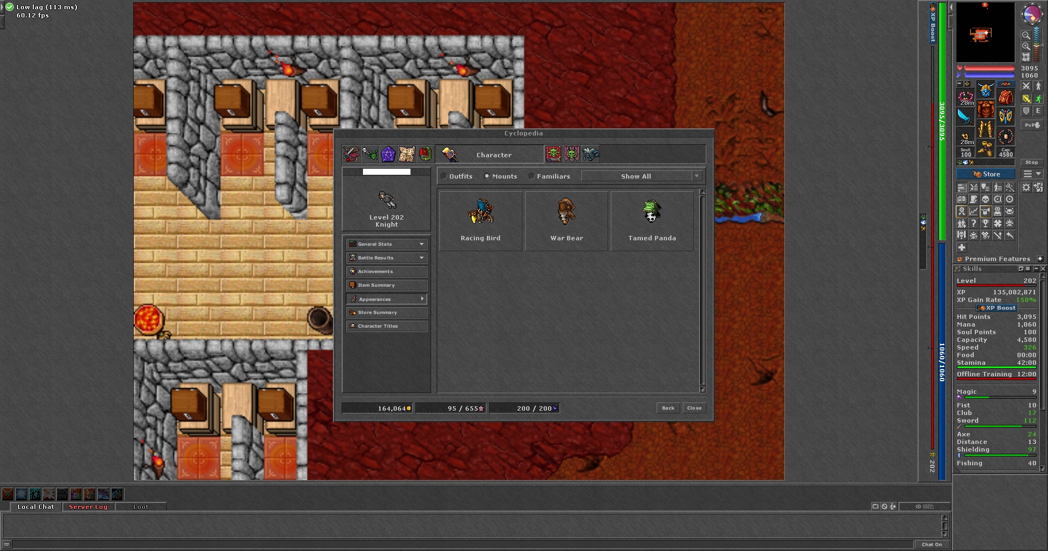Open the Item Summary section
The width and height of the screenshot is (1048, 551).
point(386,285)
